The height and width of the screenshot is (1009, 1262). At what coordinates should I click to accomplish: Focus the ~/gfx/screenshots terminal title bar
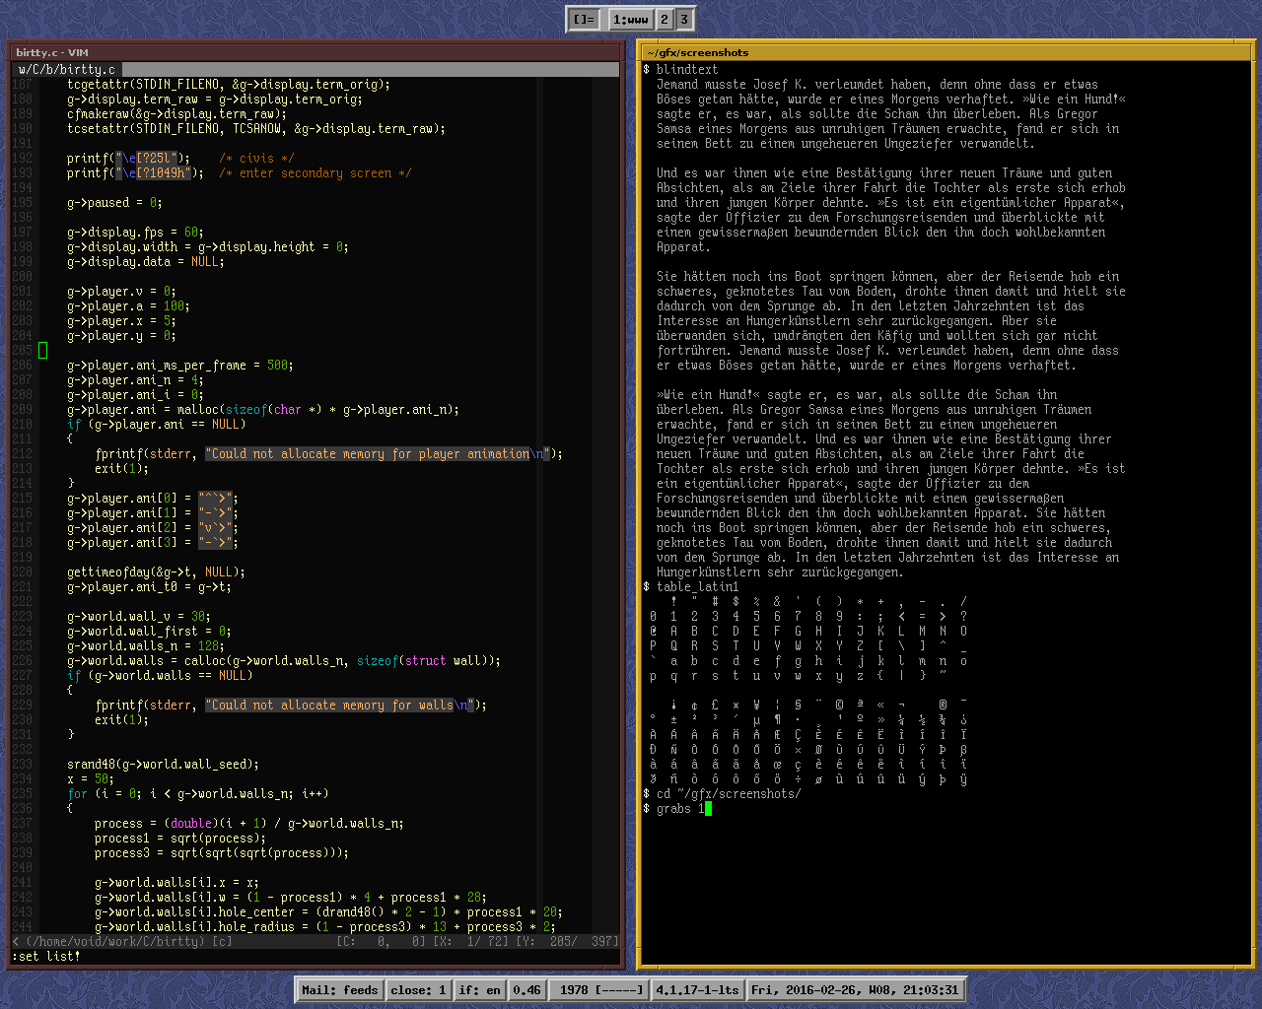tap(698, 52)
